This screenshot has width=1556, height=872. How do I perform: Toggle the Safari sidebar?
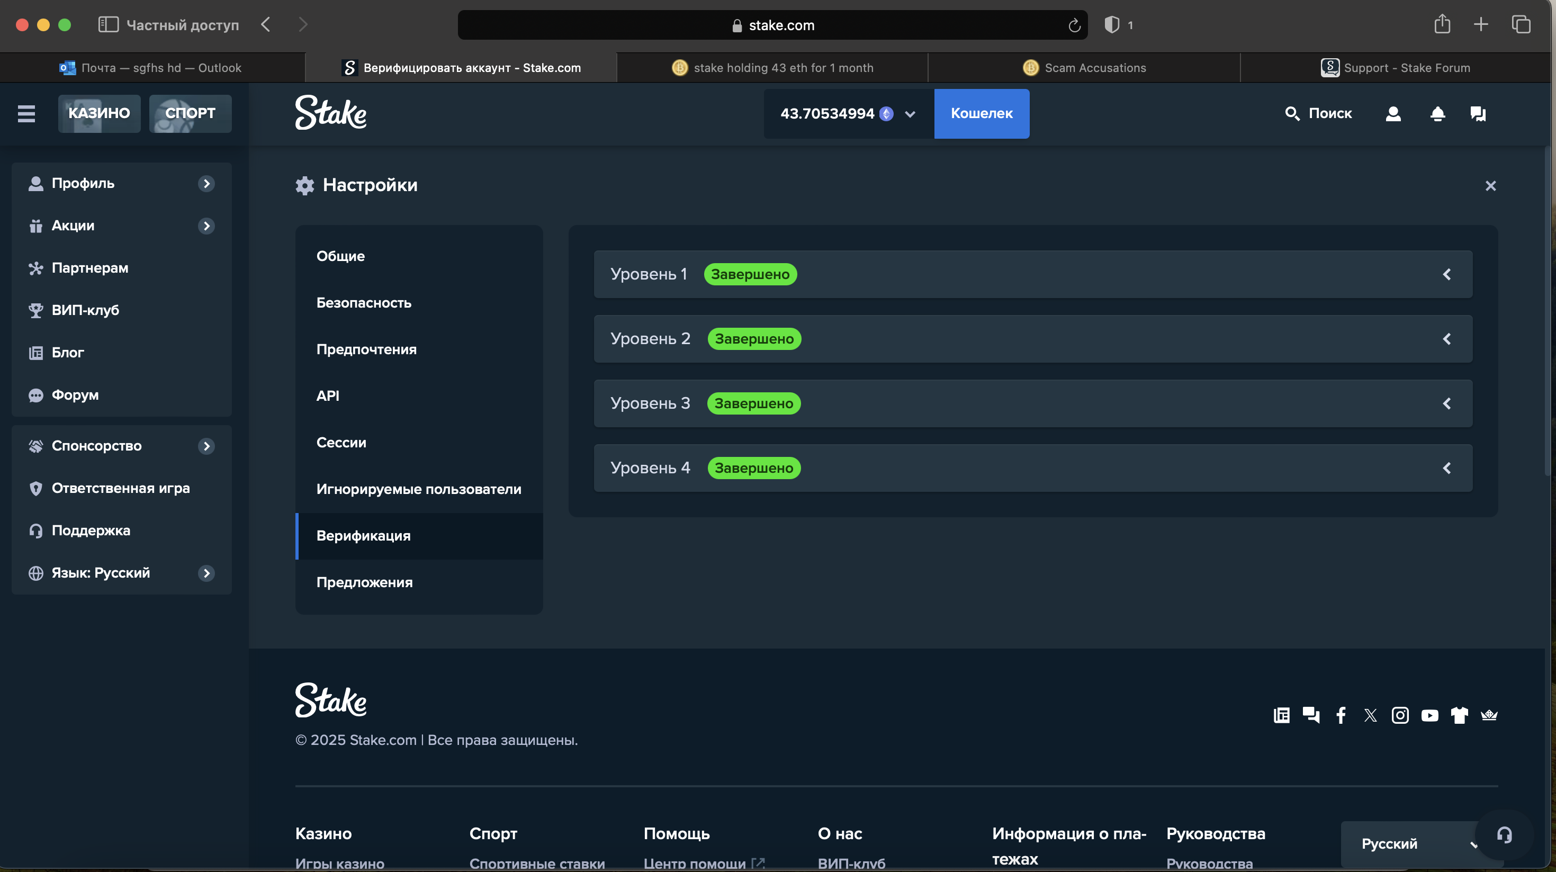coord(108,25)
